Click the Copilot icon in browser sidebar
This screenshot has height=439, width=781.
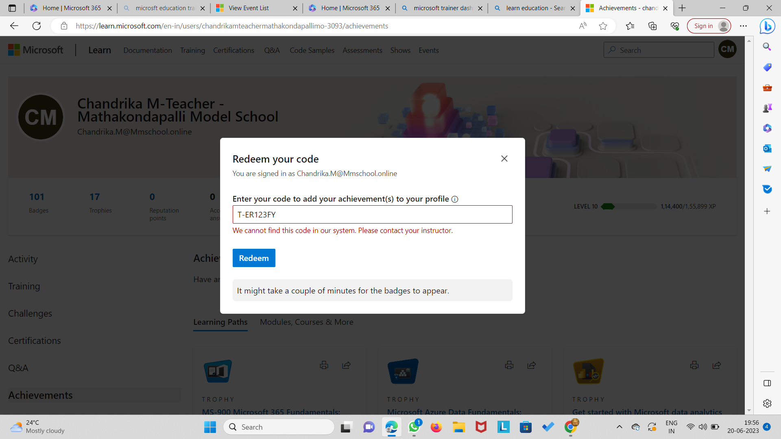pos(768,26)
